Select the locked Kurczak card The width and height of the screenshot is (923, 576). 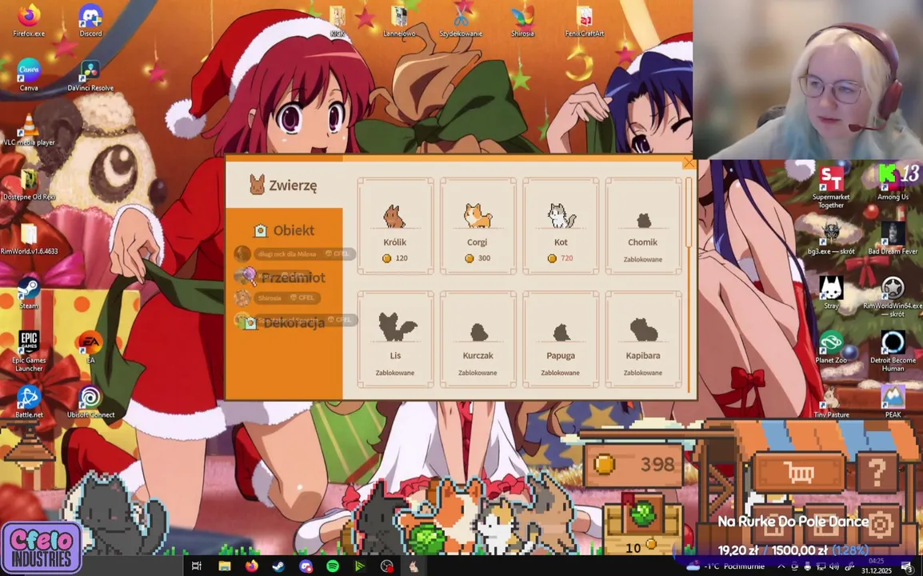pyautogui.click(x=477, y=339)
